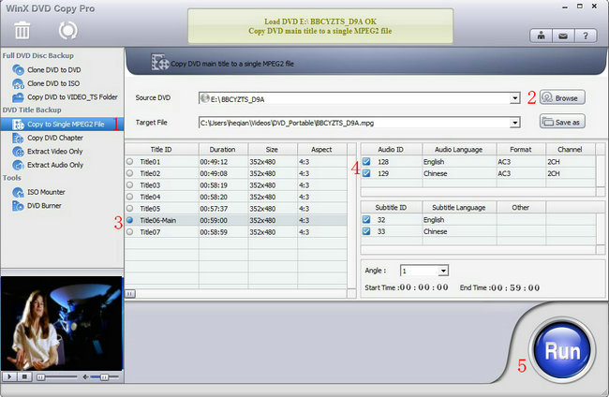Select Title05 radio button
The width and height of the screenshot is (609, 397).
129,208
